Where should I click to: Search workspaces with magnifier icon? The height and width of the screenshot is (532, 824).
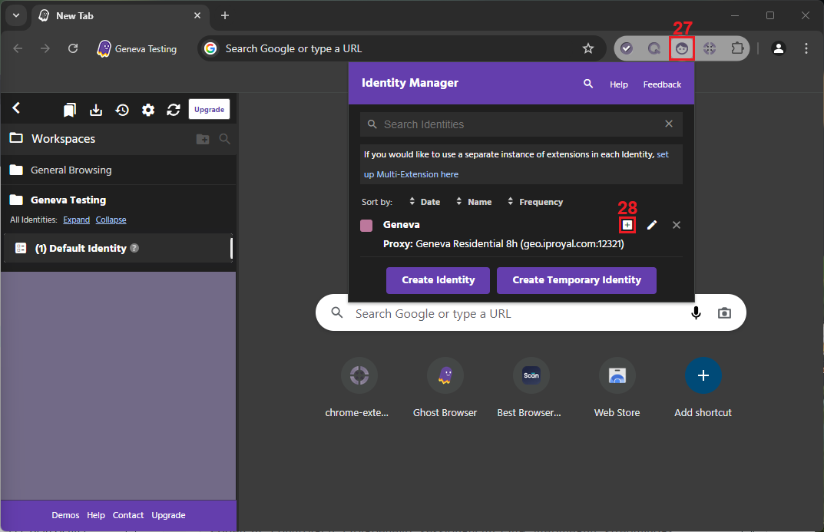(224, 139)
